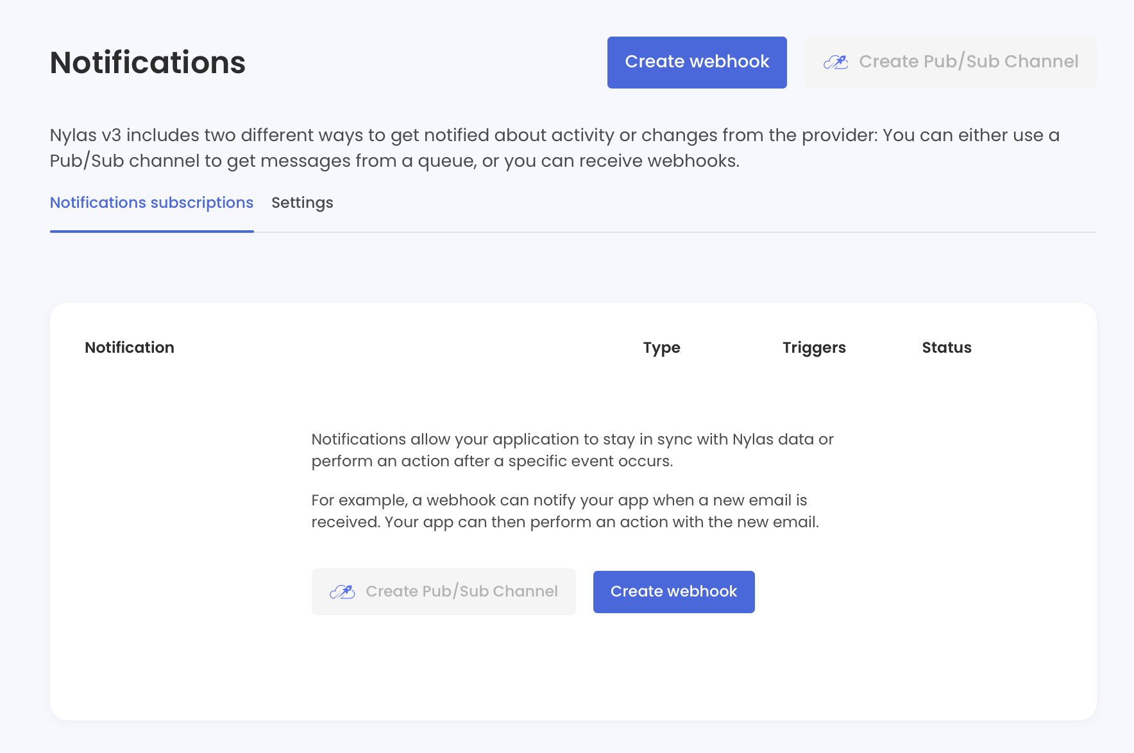The width and height of the screenshot is (1134, 753).
Task: Click the blue underline beneath Notifications subscriptions
Action: pos(151,231)
